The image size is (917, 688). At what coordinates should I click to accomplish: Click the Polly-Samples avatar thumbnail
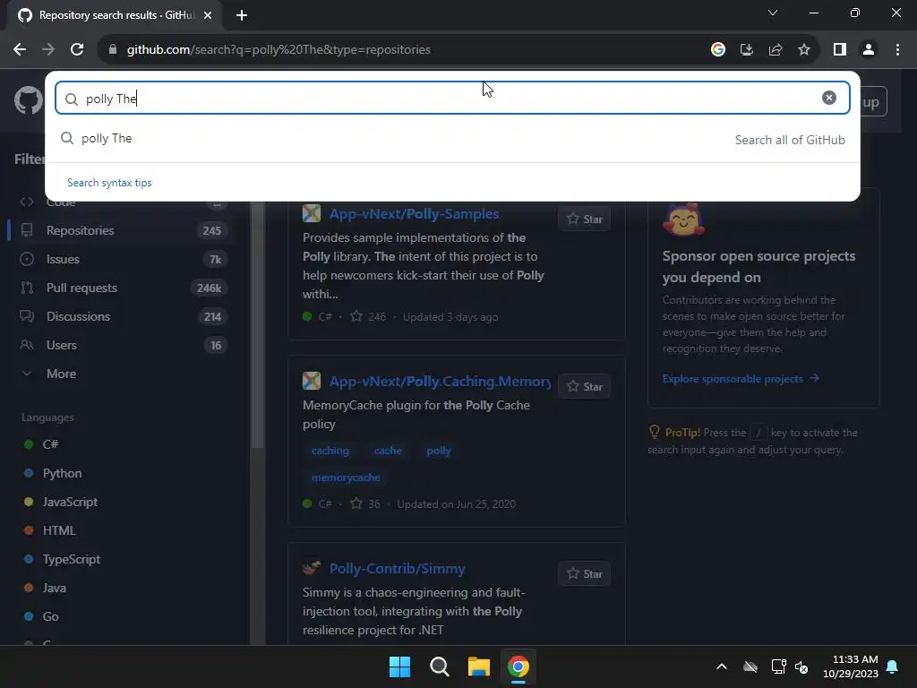click(x=312, y=213)
